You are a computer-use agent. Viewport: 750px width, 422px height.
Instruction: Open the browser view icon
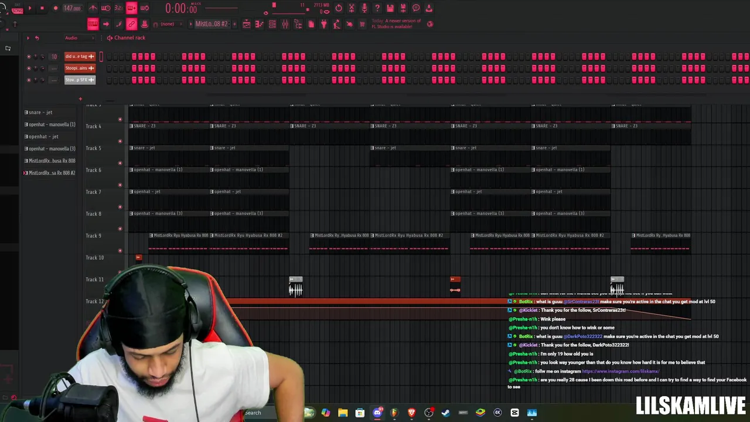coord(298,24)
